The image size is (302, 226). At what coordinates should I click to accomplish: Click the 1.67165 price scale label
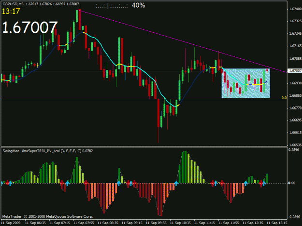[x=295, y=46]
